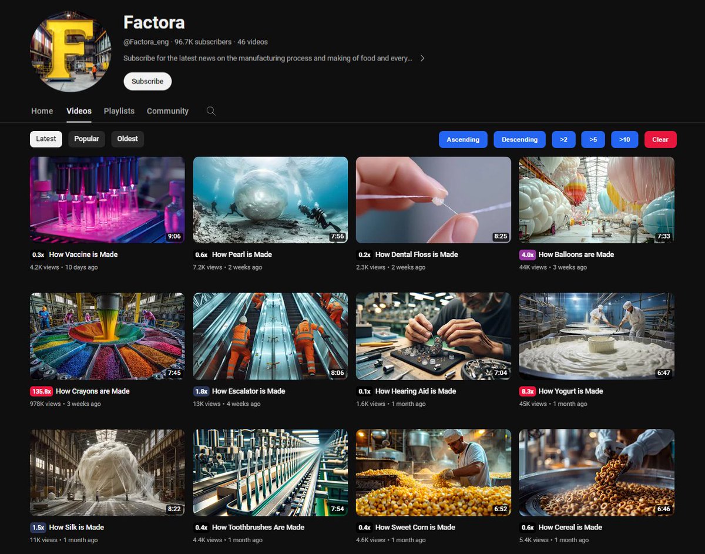Clear the multiplier filters
The width and height of the screenshot is (705, 554).
pyautogui.click(x=660, y=139)
